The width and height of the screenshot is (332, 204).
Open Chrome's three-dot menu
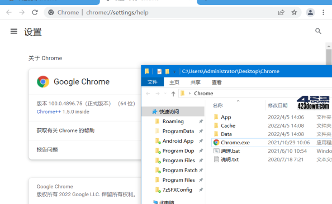click(323, 12)
